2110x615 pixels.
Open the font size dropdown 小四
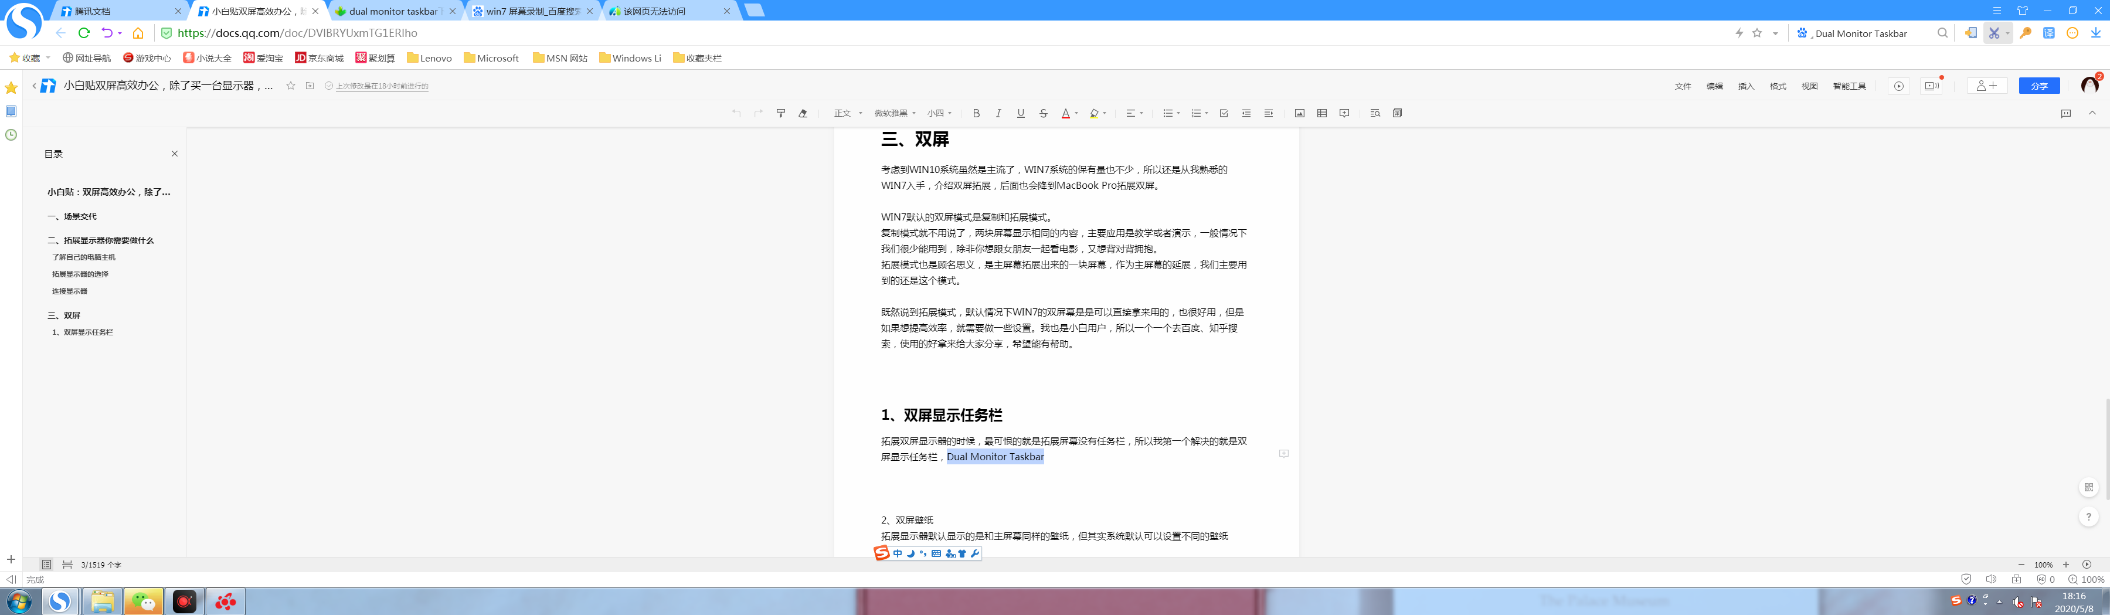(940, 113)
